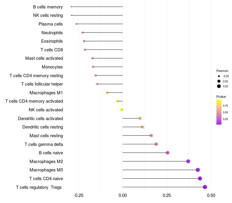Click the "Monocytes" axis label

click(x=52, y=67)
